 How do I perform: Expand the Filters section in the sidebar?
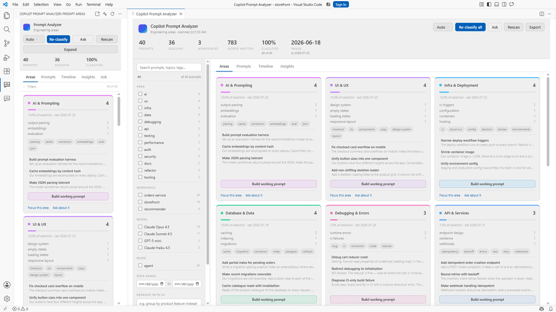tap(30, 87)
